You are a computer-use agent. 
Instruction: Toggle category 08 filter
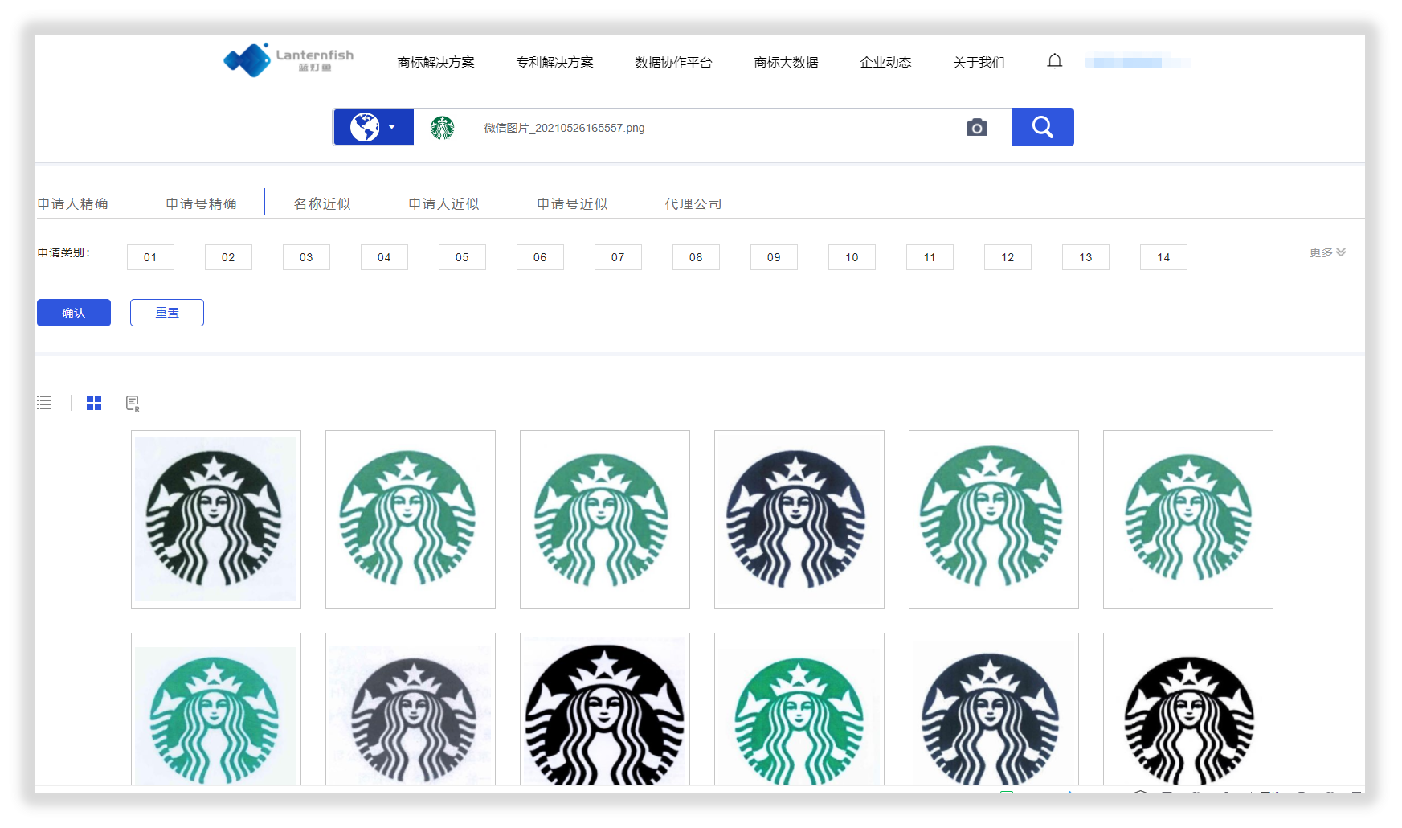(696, 257)
